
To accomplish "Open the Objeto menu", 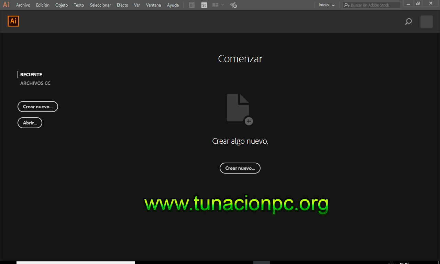I will click(62, 5).
